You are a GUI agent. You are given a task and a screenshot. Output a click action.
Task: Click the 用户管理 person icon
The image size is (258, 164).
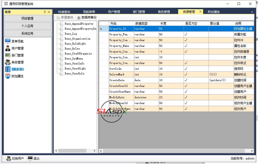click(8, 48)
